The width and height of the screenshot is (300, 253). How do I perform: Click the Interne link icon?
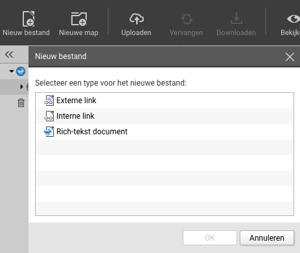pos(49,116)
